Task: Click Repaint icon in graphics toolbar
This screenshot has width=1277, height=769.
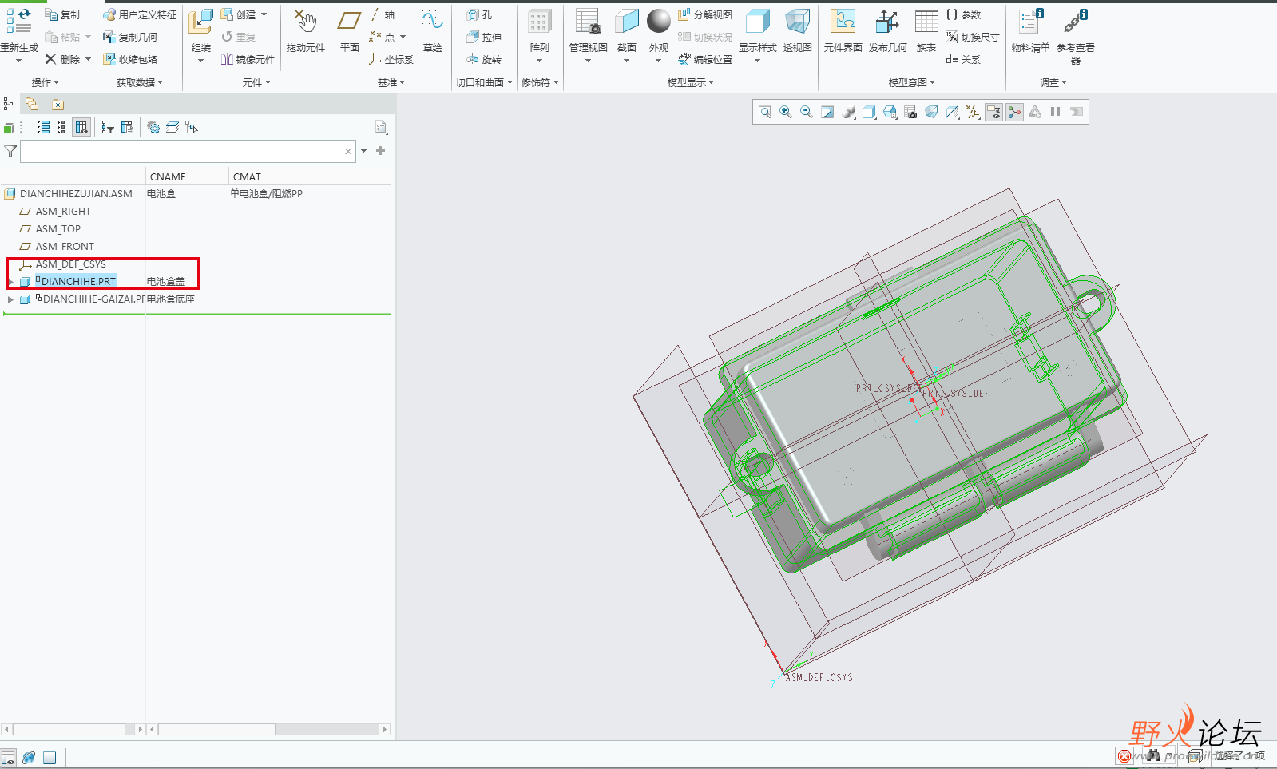Action: pyautogui.click(x=827, y=112)
